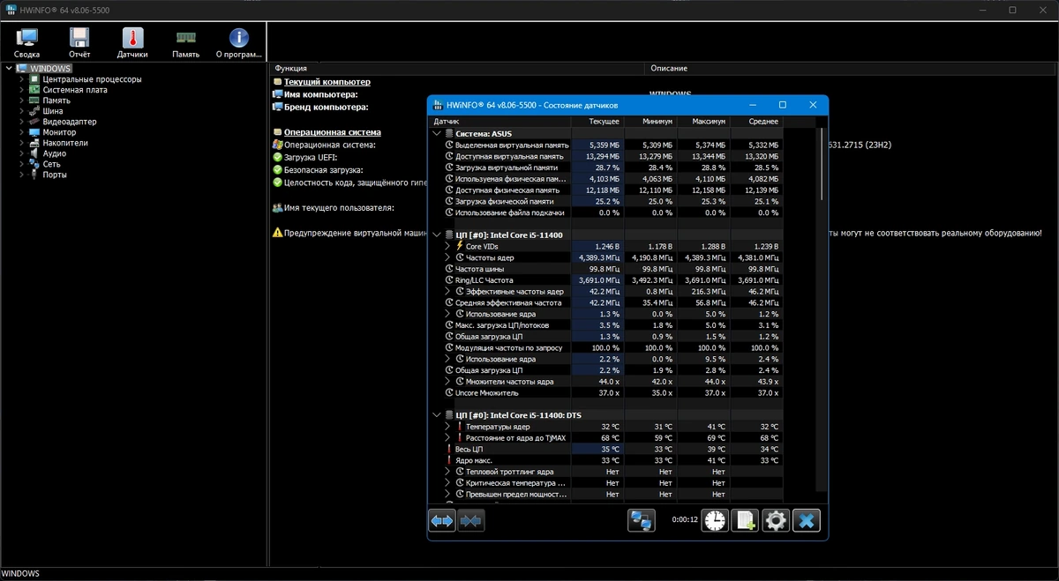This screenshot has width=1059, height=581.
Task: Select Системная плата tree item
Action: pos(75,90)
